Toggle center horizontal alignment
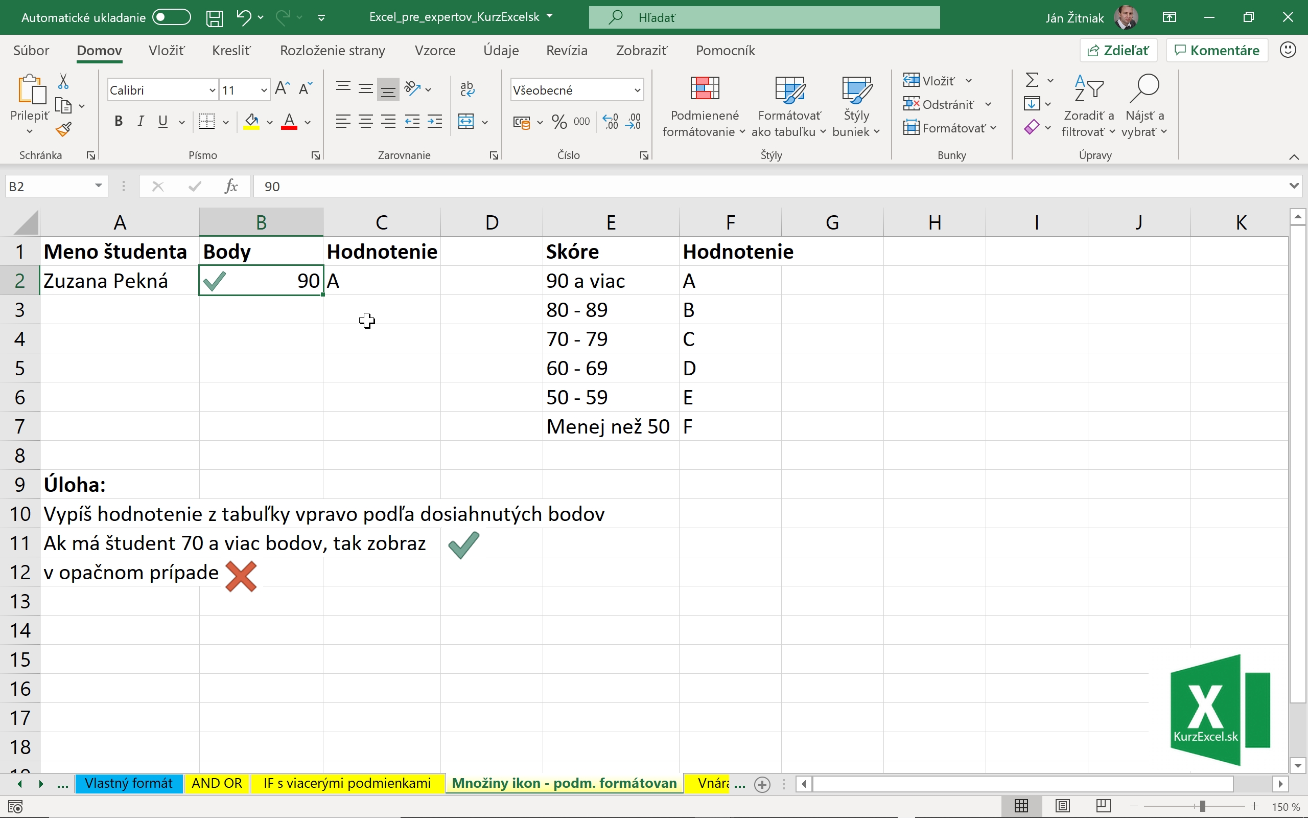Viewport: 1308px width, 818px height. tap(366, 122)
